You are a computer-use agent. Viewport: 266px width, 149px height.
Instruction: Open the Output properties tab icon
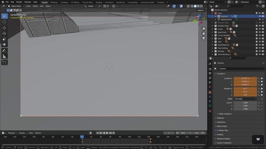click(x=210, y=74)
